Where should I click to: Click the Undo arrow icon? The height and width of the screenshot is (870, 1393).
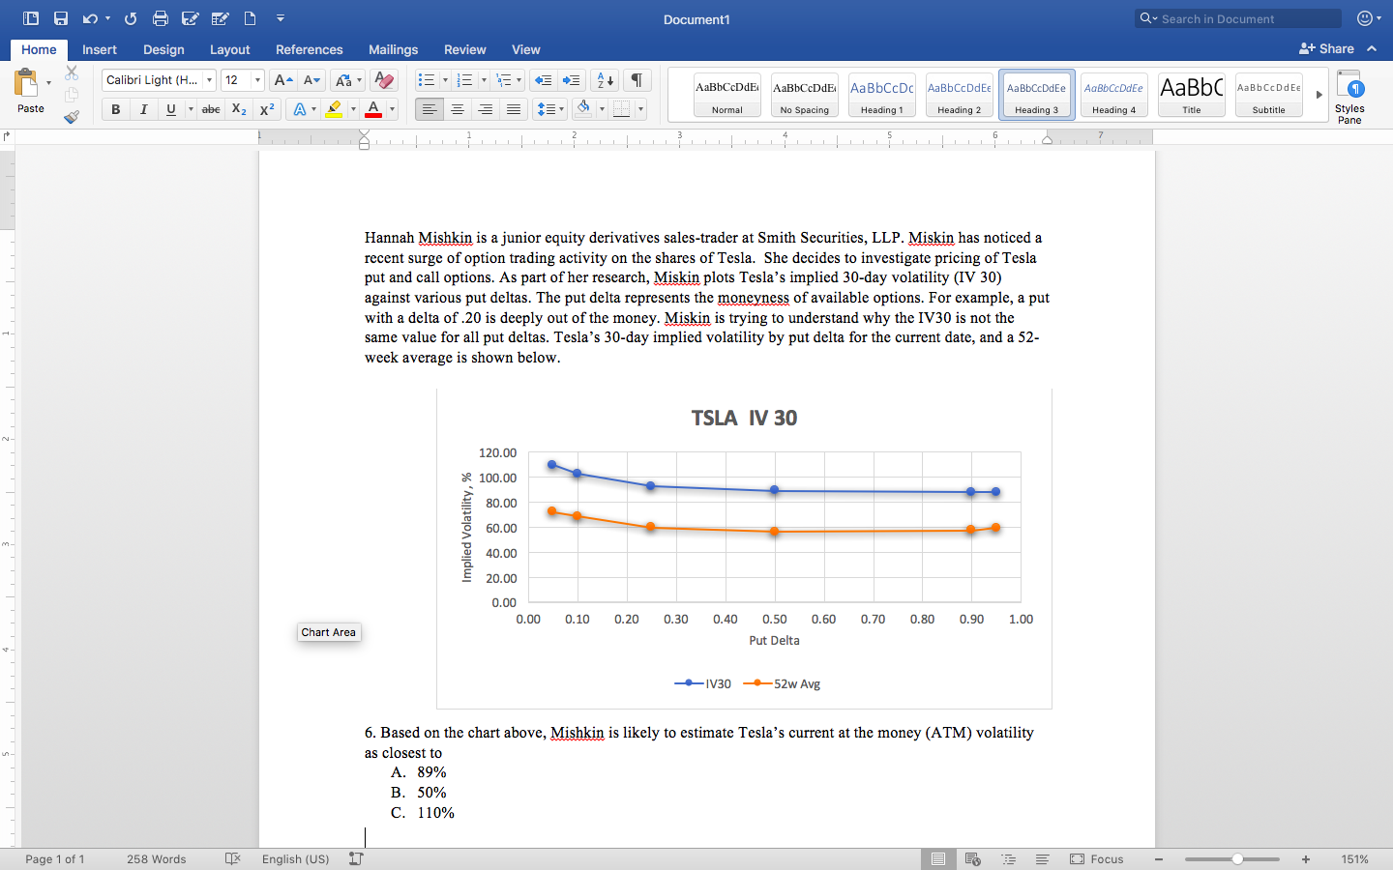tap(90, 18)
